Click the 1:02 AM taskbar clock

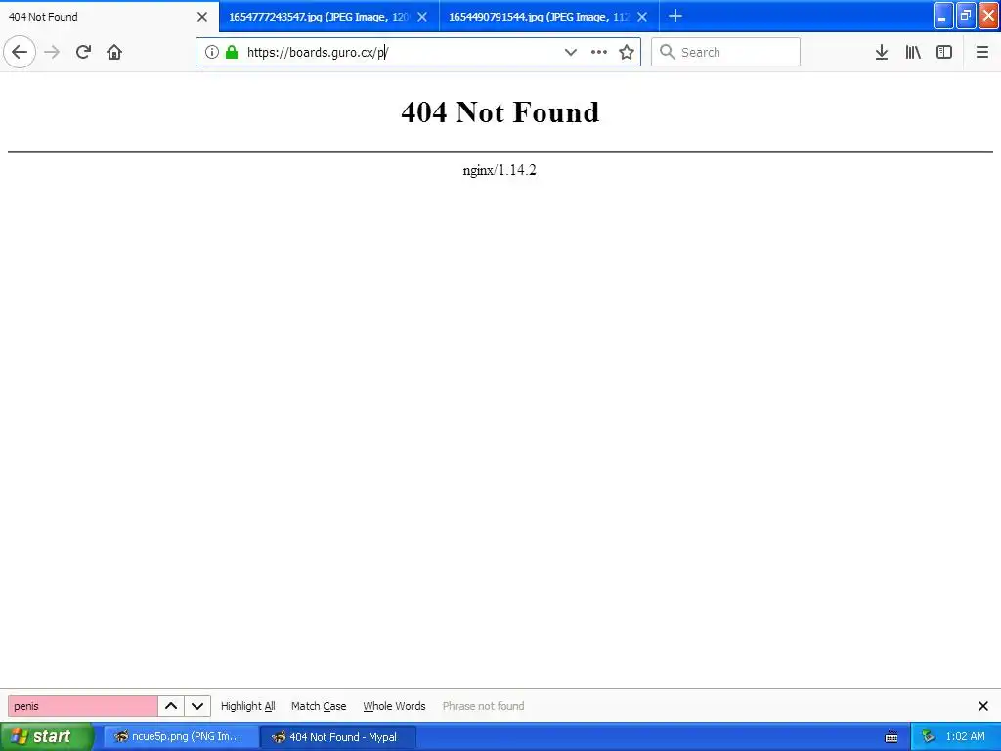click(x=965, y=736)
